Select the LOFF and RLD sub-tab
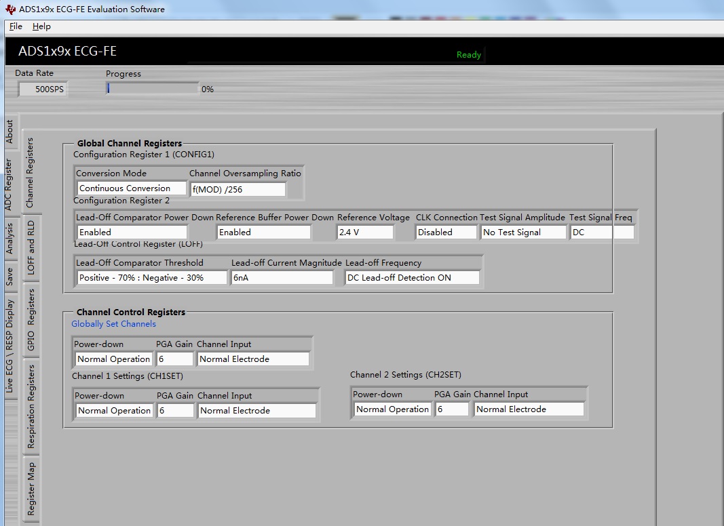724x526 pixels. tap(31, 247)
